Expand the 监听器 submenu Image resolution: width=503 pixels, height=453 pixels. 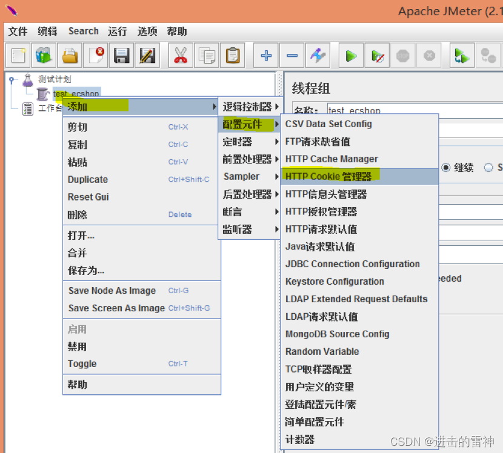point(250,229)
